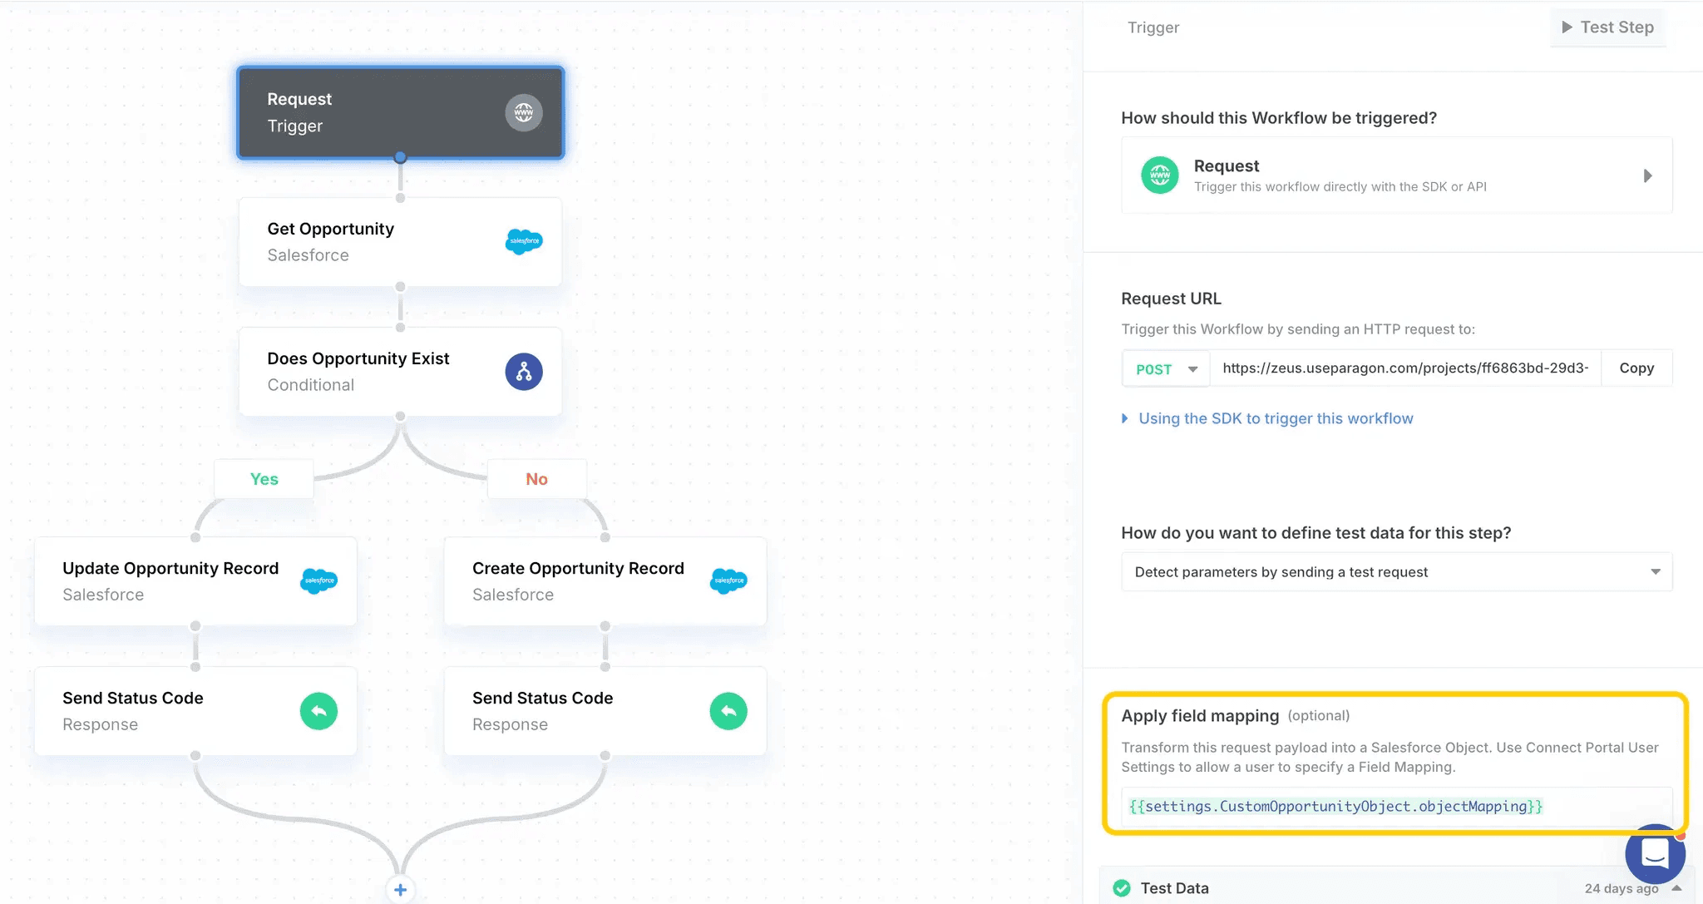The height and width of the screenshot is (904, 1703).
Task: Click the Request globe icon in the trigger panel
Action: pyautogui.click(x=1161, y=175)
